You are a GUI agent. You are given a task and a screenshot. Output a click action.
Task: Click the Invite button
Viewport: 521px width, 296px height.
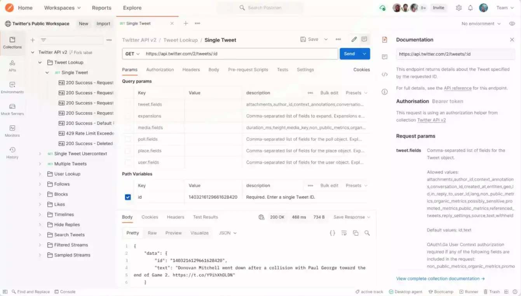tap(439, 8)
